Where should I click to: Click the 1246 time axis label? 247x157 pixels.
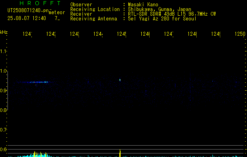[145, 34]
